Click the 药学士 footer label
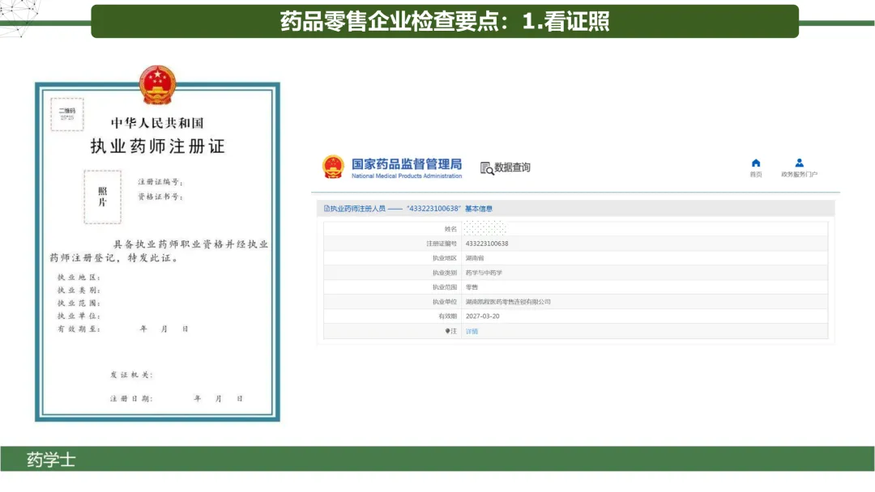This screenshot has height=492, width=875. point(51,460)
